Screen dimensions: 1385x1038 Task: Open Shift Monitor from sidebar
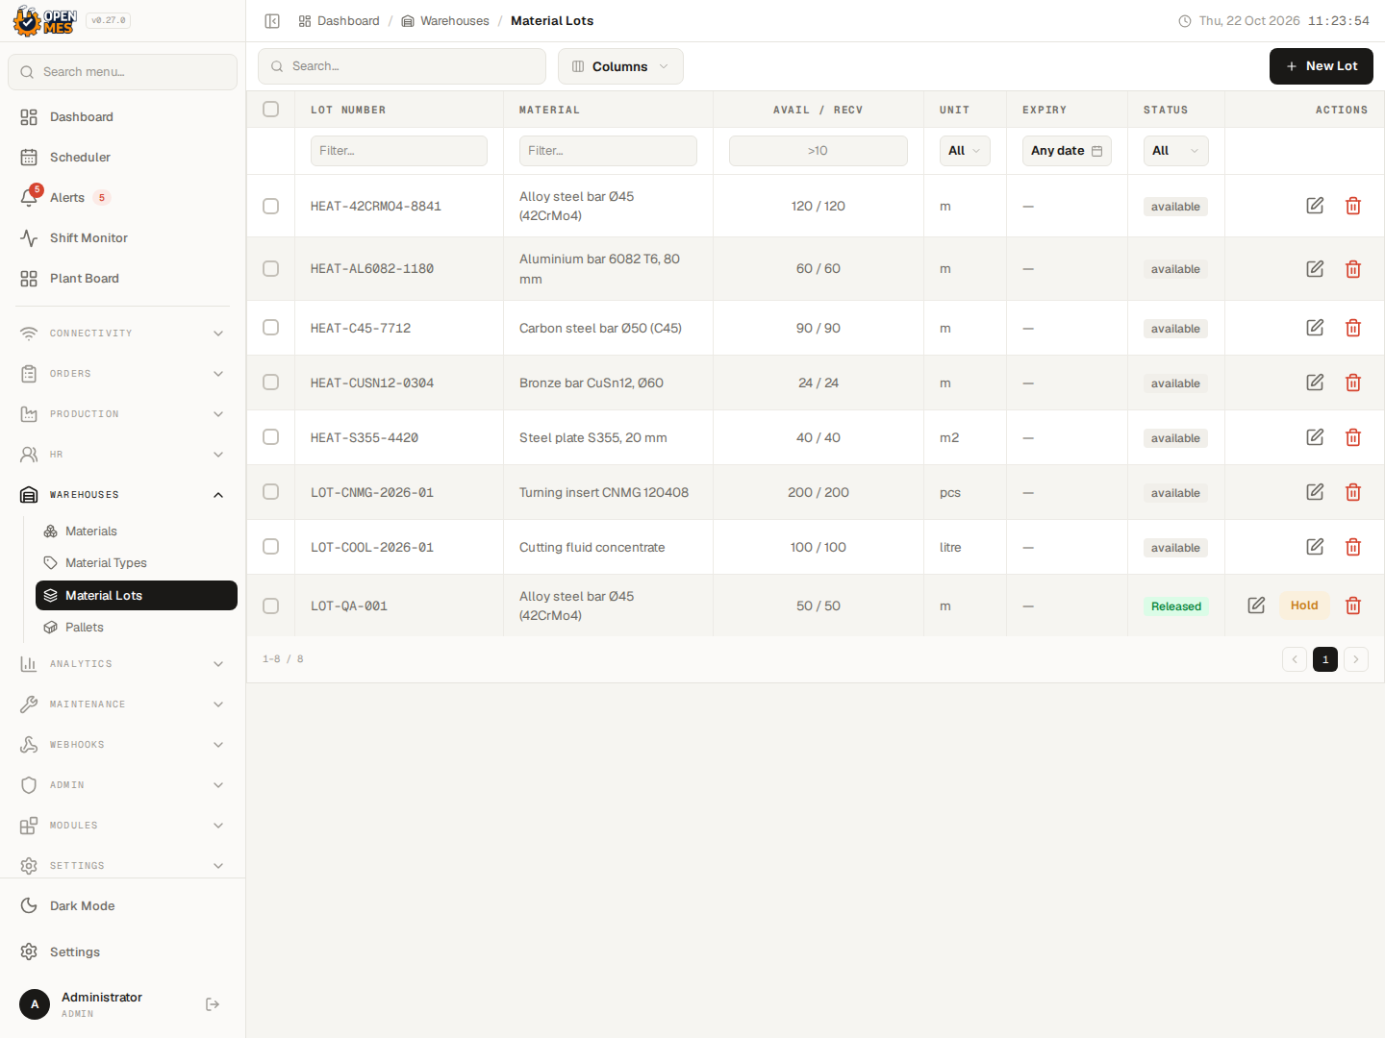122,237
